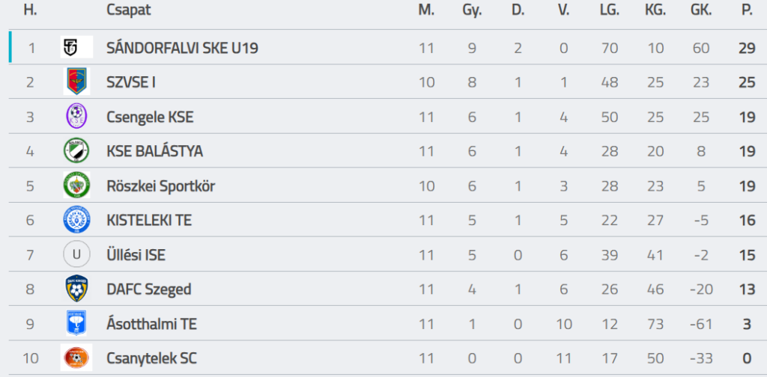Click the LG. goals scored header
The image size is (767, 377).
click(609, 10)
